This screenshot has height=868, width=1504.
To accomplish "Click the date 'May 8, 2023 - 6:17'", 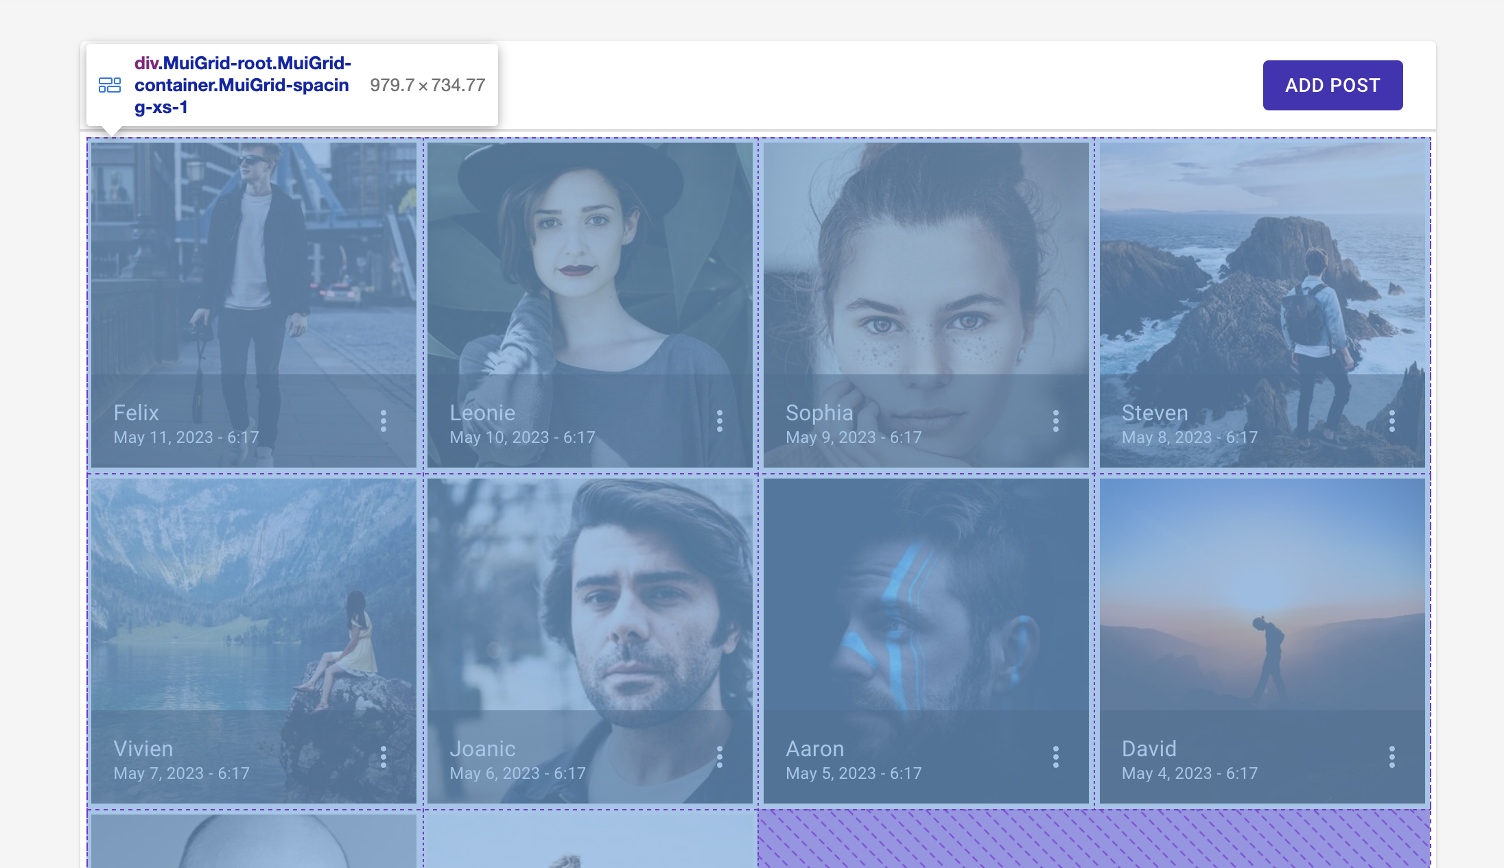I will pos(1190,437).
